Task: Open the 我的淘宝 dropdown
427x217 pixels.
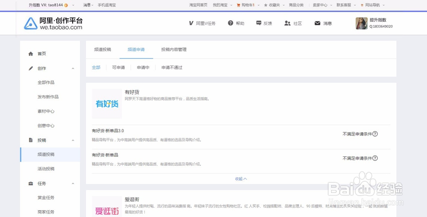Action: 222,5
